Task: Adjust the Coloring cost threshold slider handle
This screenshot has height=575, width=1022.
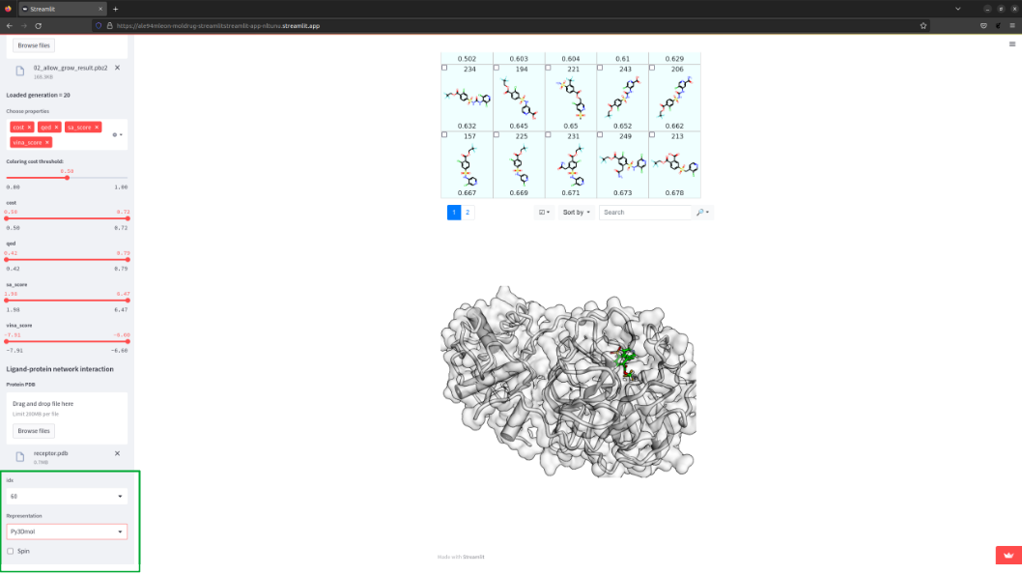Action: (67, 177)
